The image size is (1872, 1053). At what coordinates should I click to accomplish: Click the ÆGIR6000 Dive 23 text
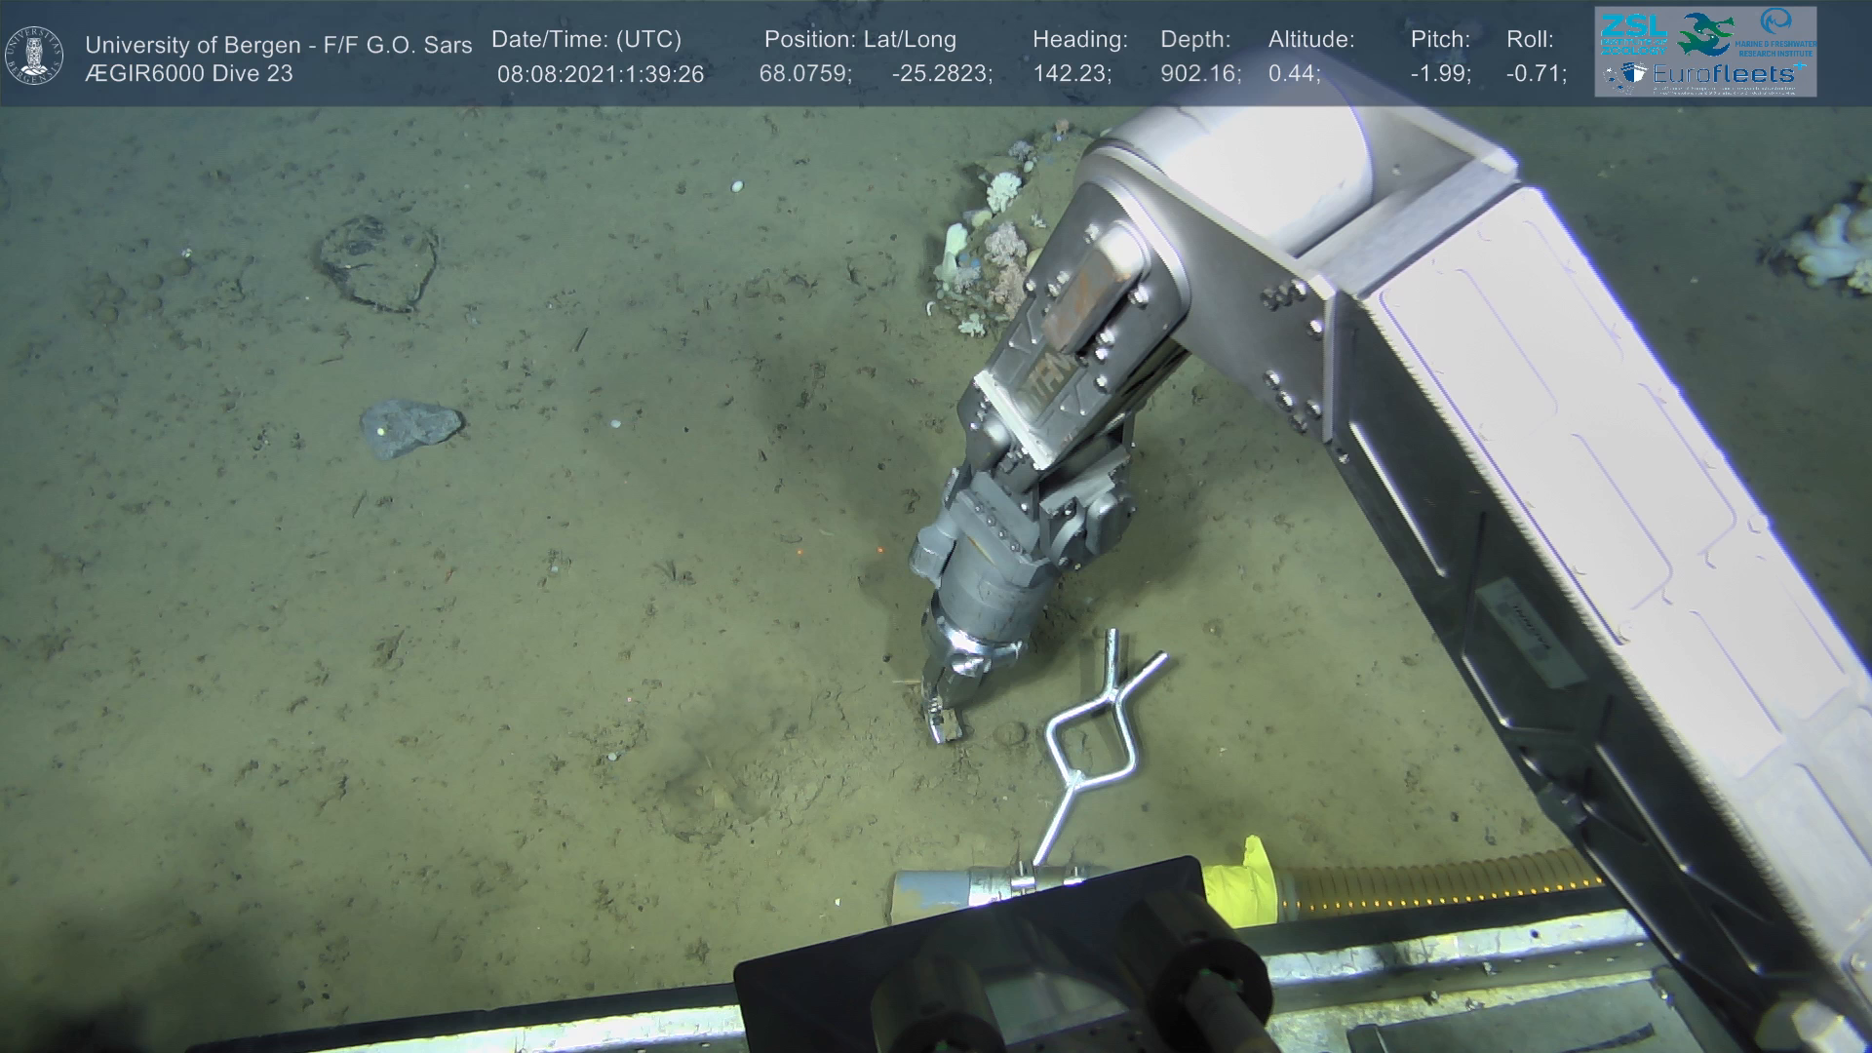pos(188,74)
